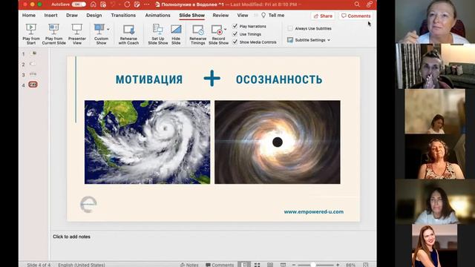Uncheck Play Narrations
This screenshot has height=267, width=475.
235,26
